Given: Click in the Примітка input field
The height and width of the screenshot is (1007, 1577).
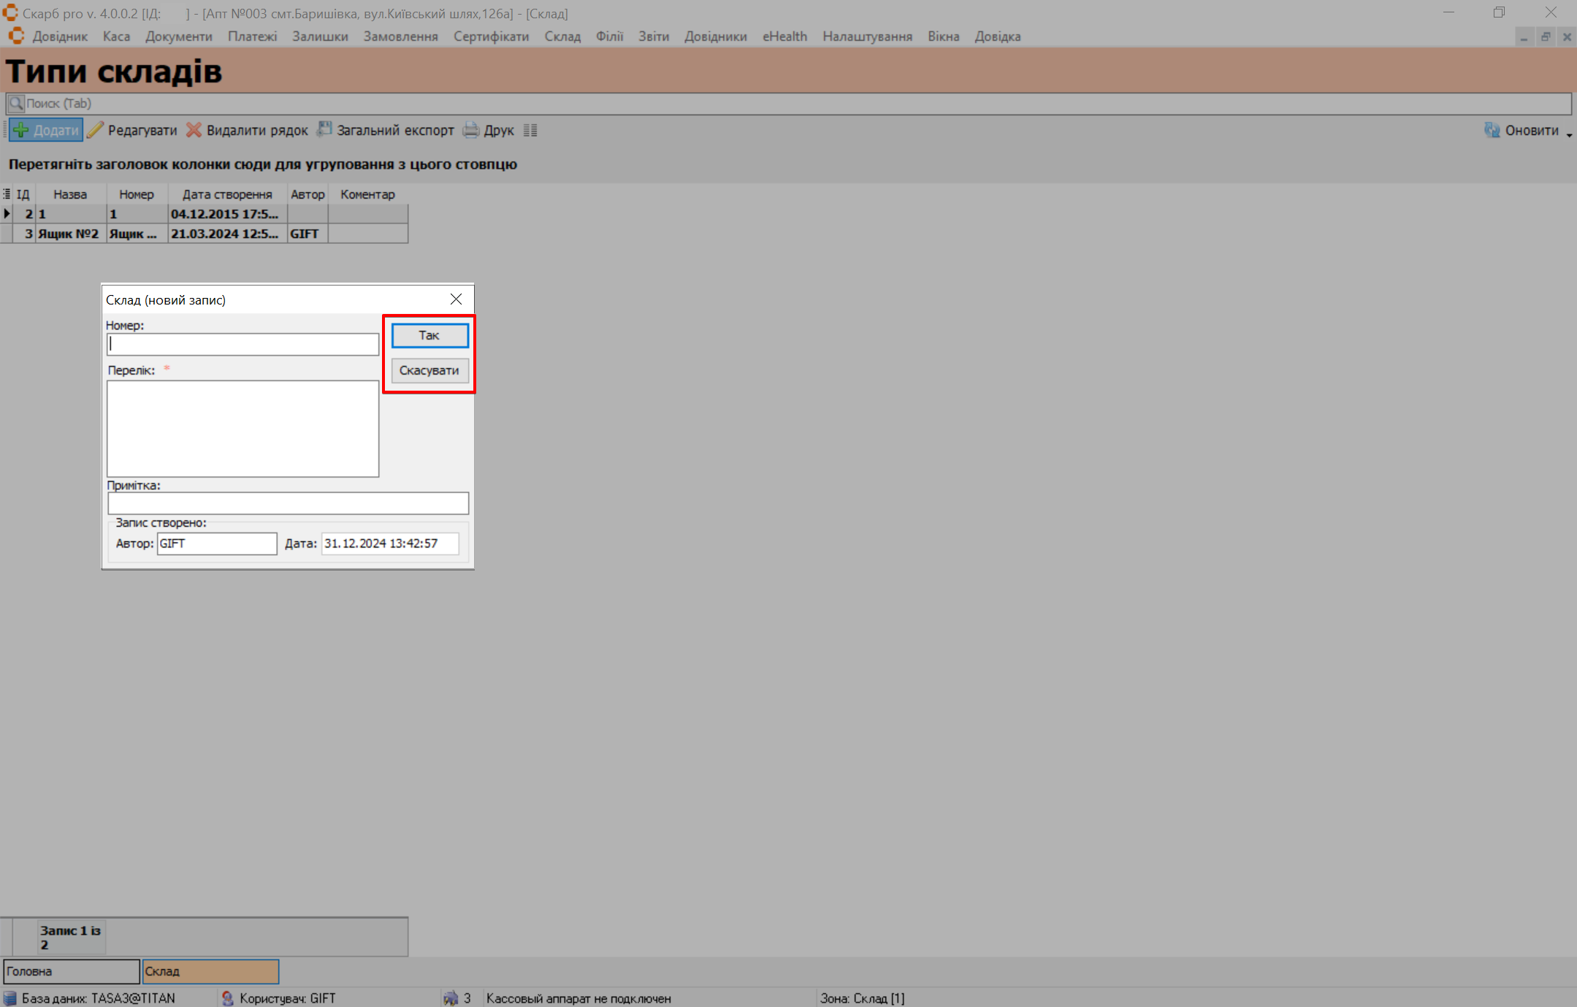Looking at the screenshot, I should point(288,503).
